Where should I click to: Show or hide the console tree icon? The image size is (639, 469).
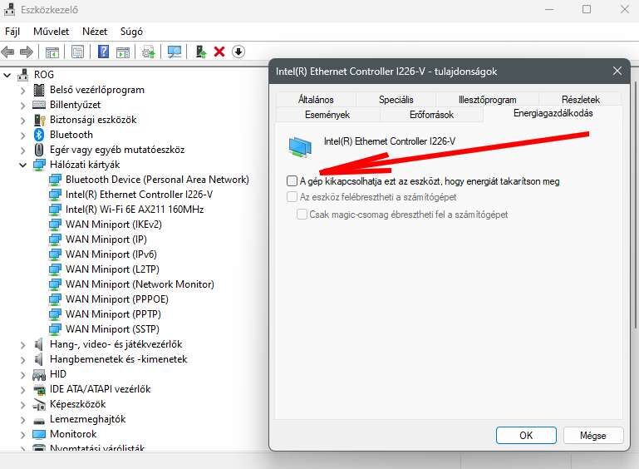[52, 52]
